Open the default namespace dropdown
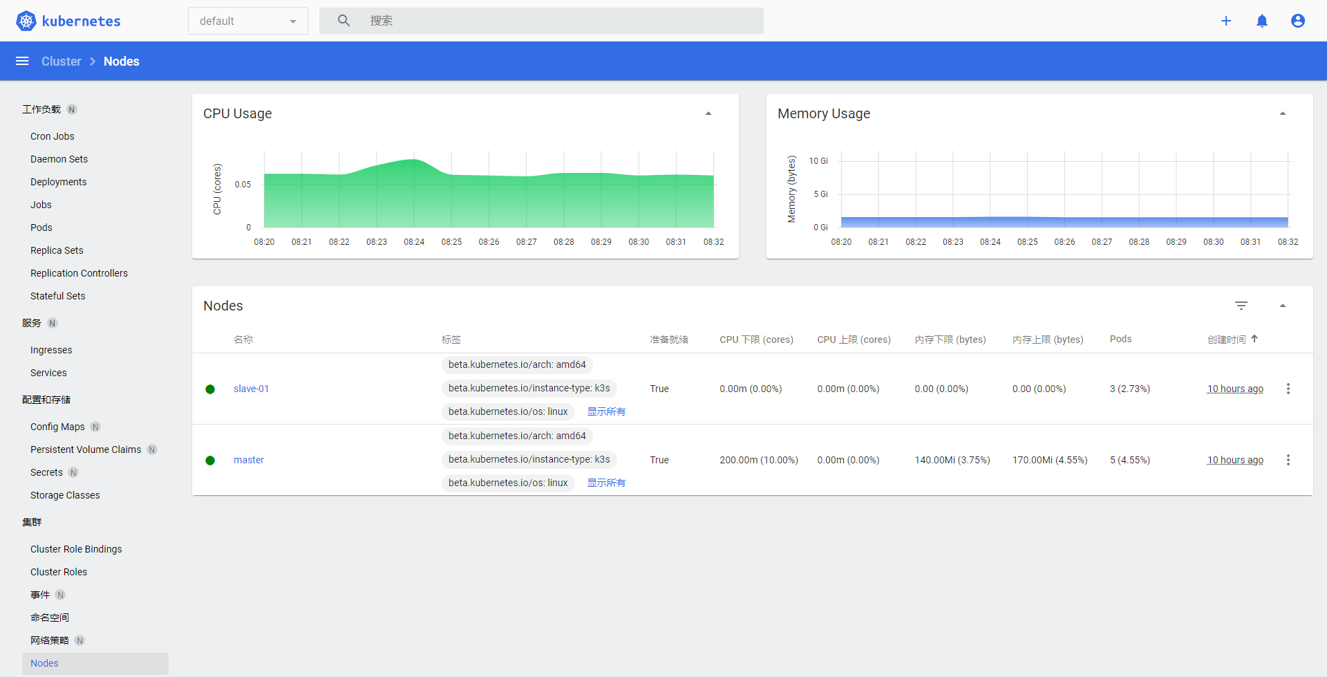1327x677 pixels. [x=248, y=21]
